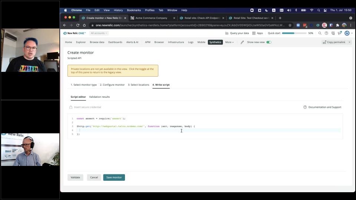Screen dimensions: 356x200
Task: Open the Synthetics navigation item
Action: 215,42
